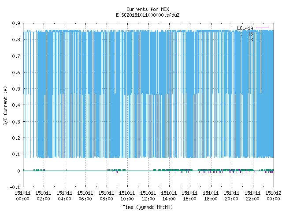Click the x-axis label '151011 16:00'
The height and width of the screenshot is (211, 282).
(189, 196)
